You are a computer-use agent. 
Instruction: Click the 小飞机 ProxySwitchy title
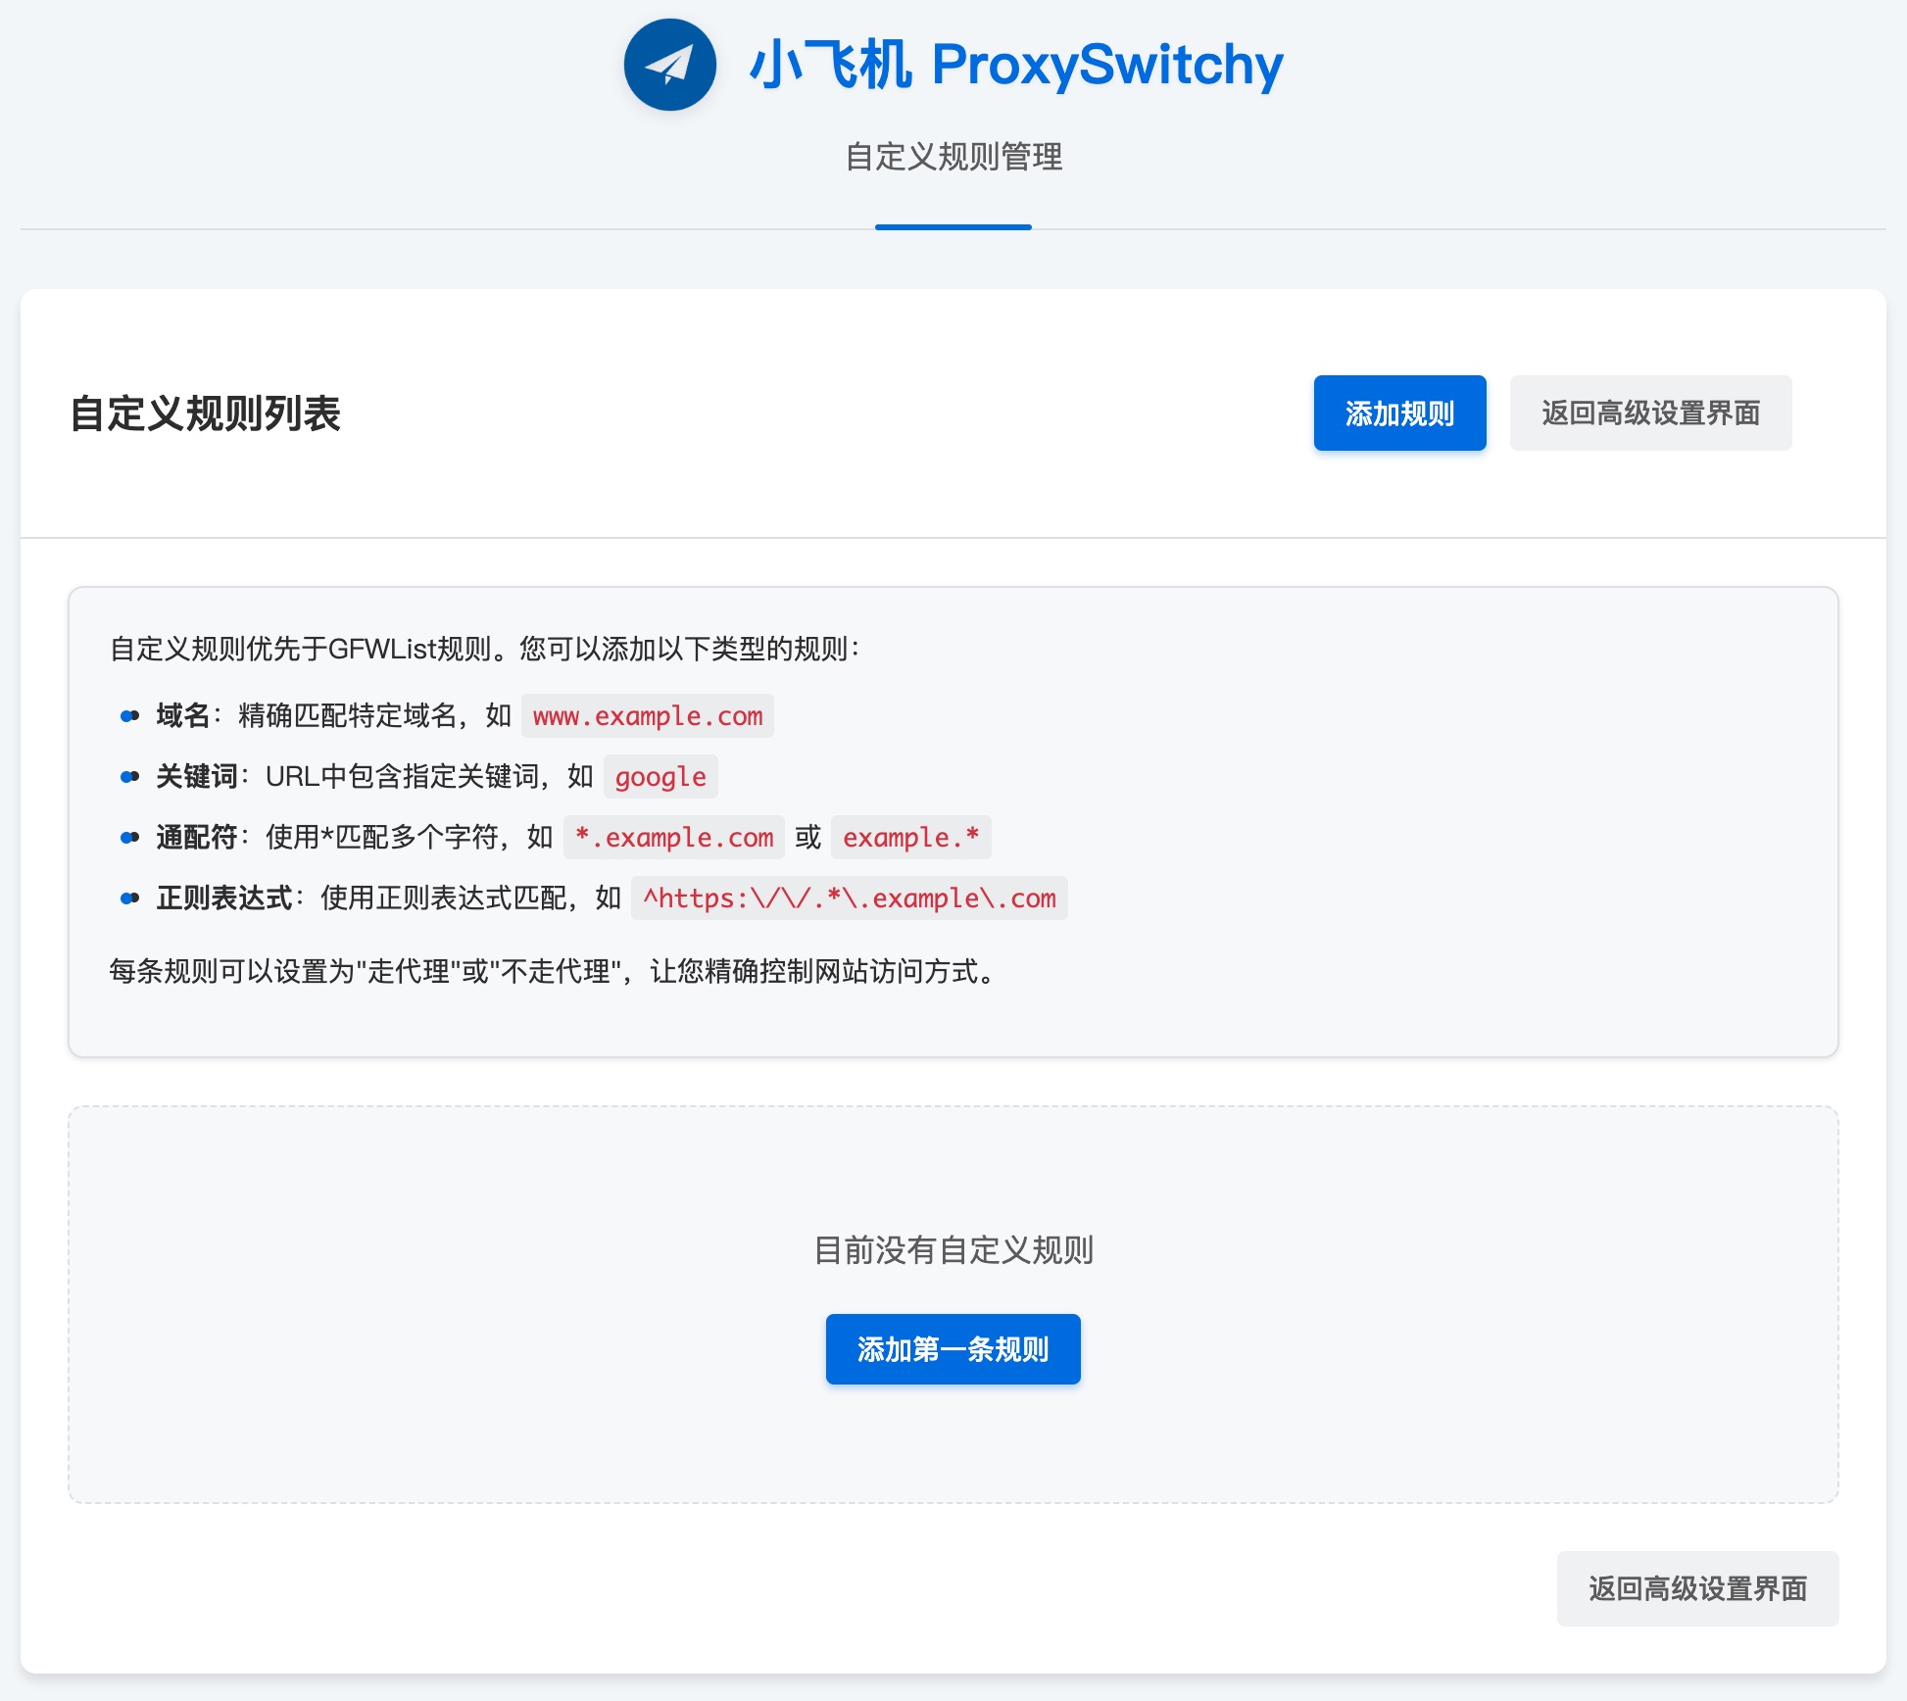click(x=1016, y=65)
